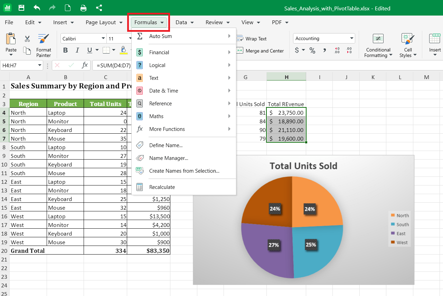
Task: Print the spreadsheet
Action: 83,8
